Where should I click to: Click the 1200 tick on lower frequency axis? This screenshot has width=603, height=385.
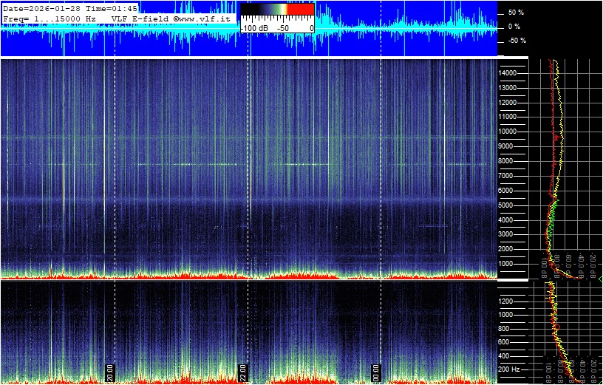(511, 301)
